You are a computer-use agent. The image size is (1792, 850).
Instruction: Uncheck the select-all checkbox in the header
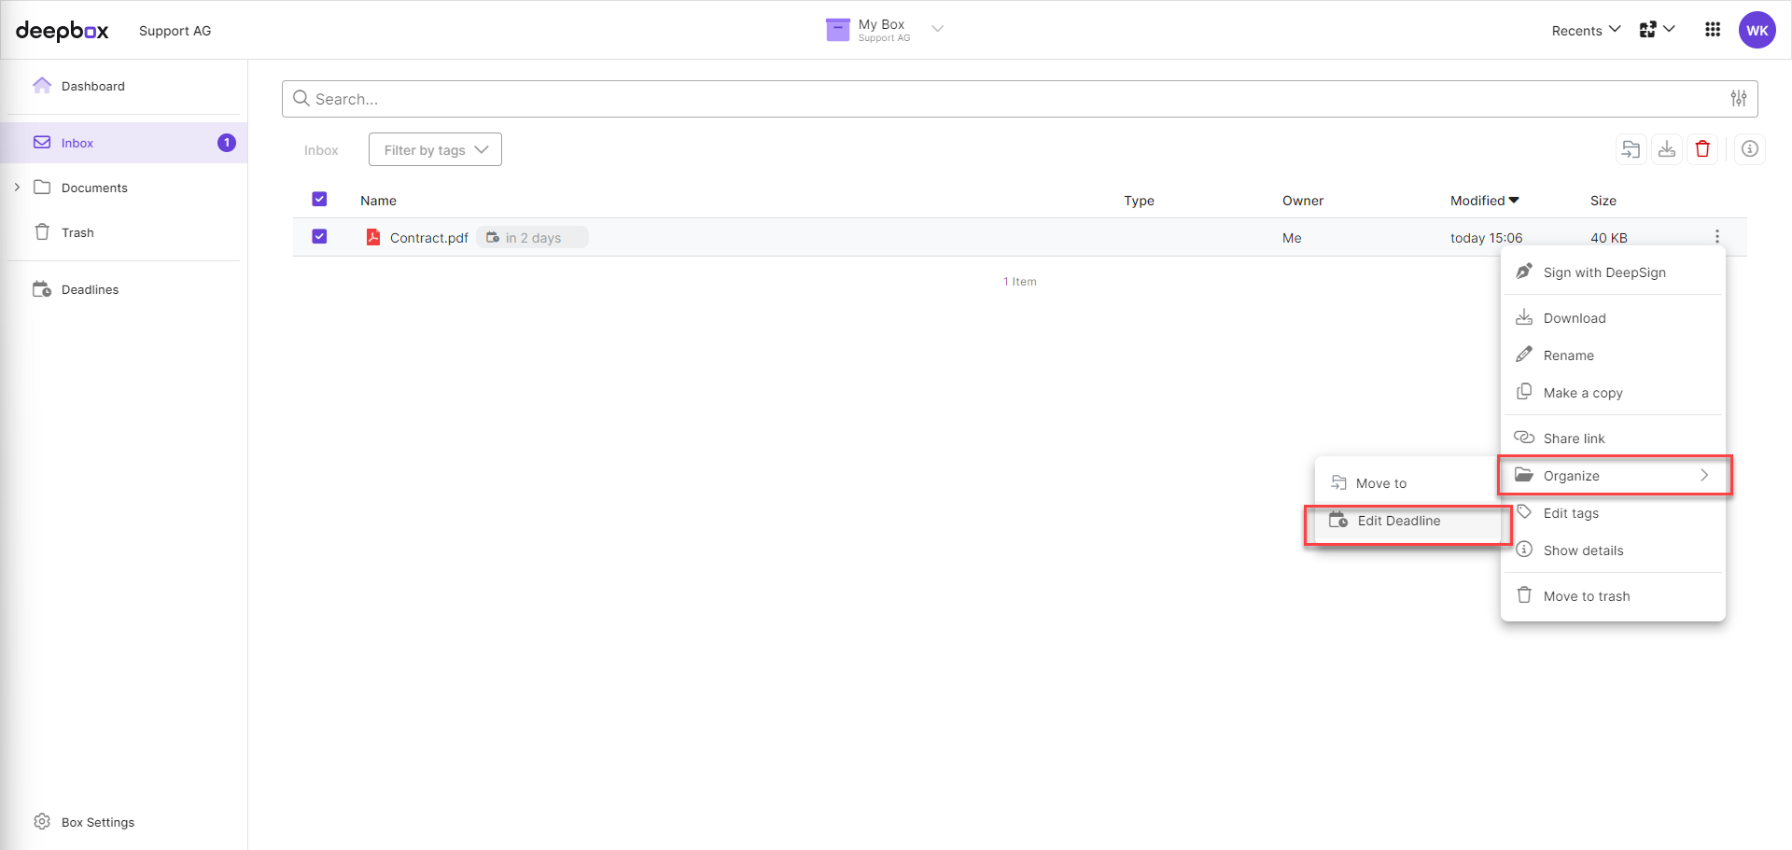319,199
